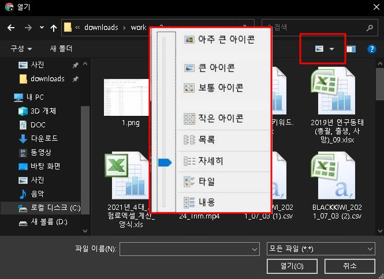384x279 pixels.
Task: Select the 1.png thumbnail
Action: coord(126,97)
